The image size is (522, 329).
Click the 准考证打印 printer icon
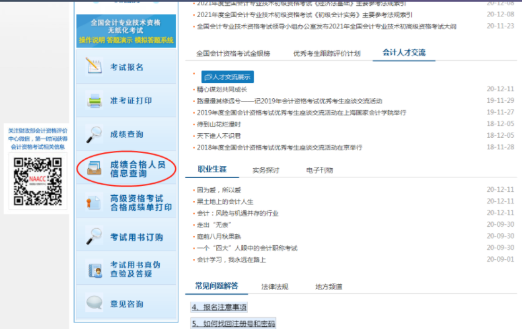click(x=94, y=101)
